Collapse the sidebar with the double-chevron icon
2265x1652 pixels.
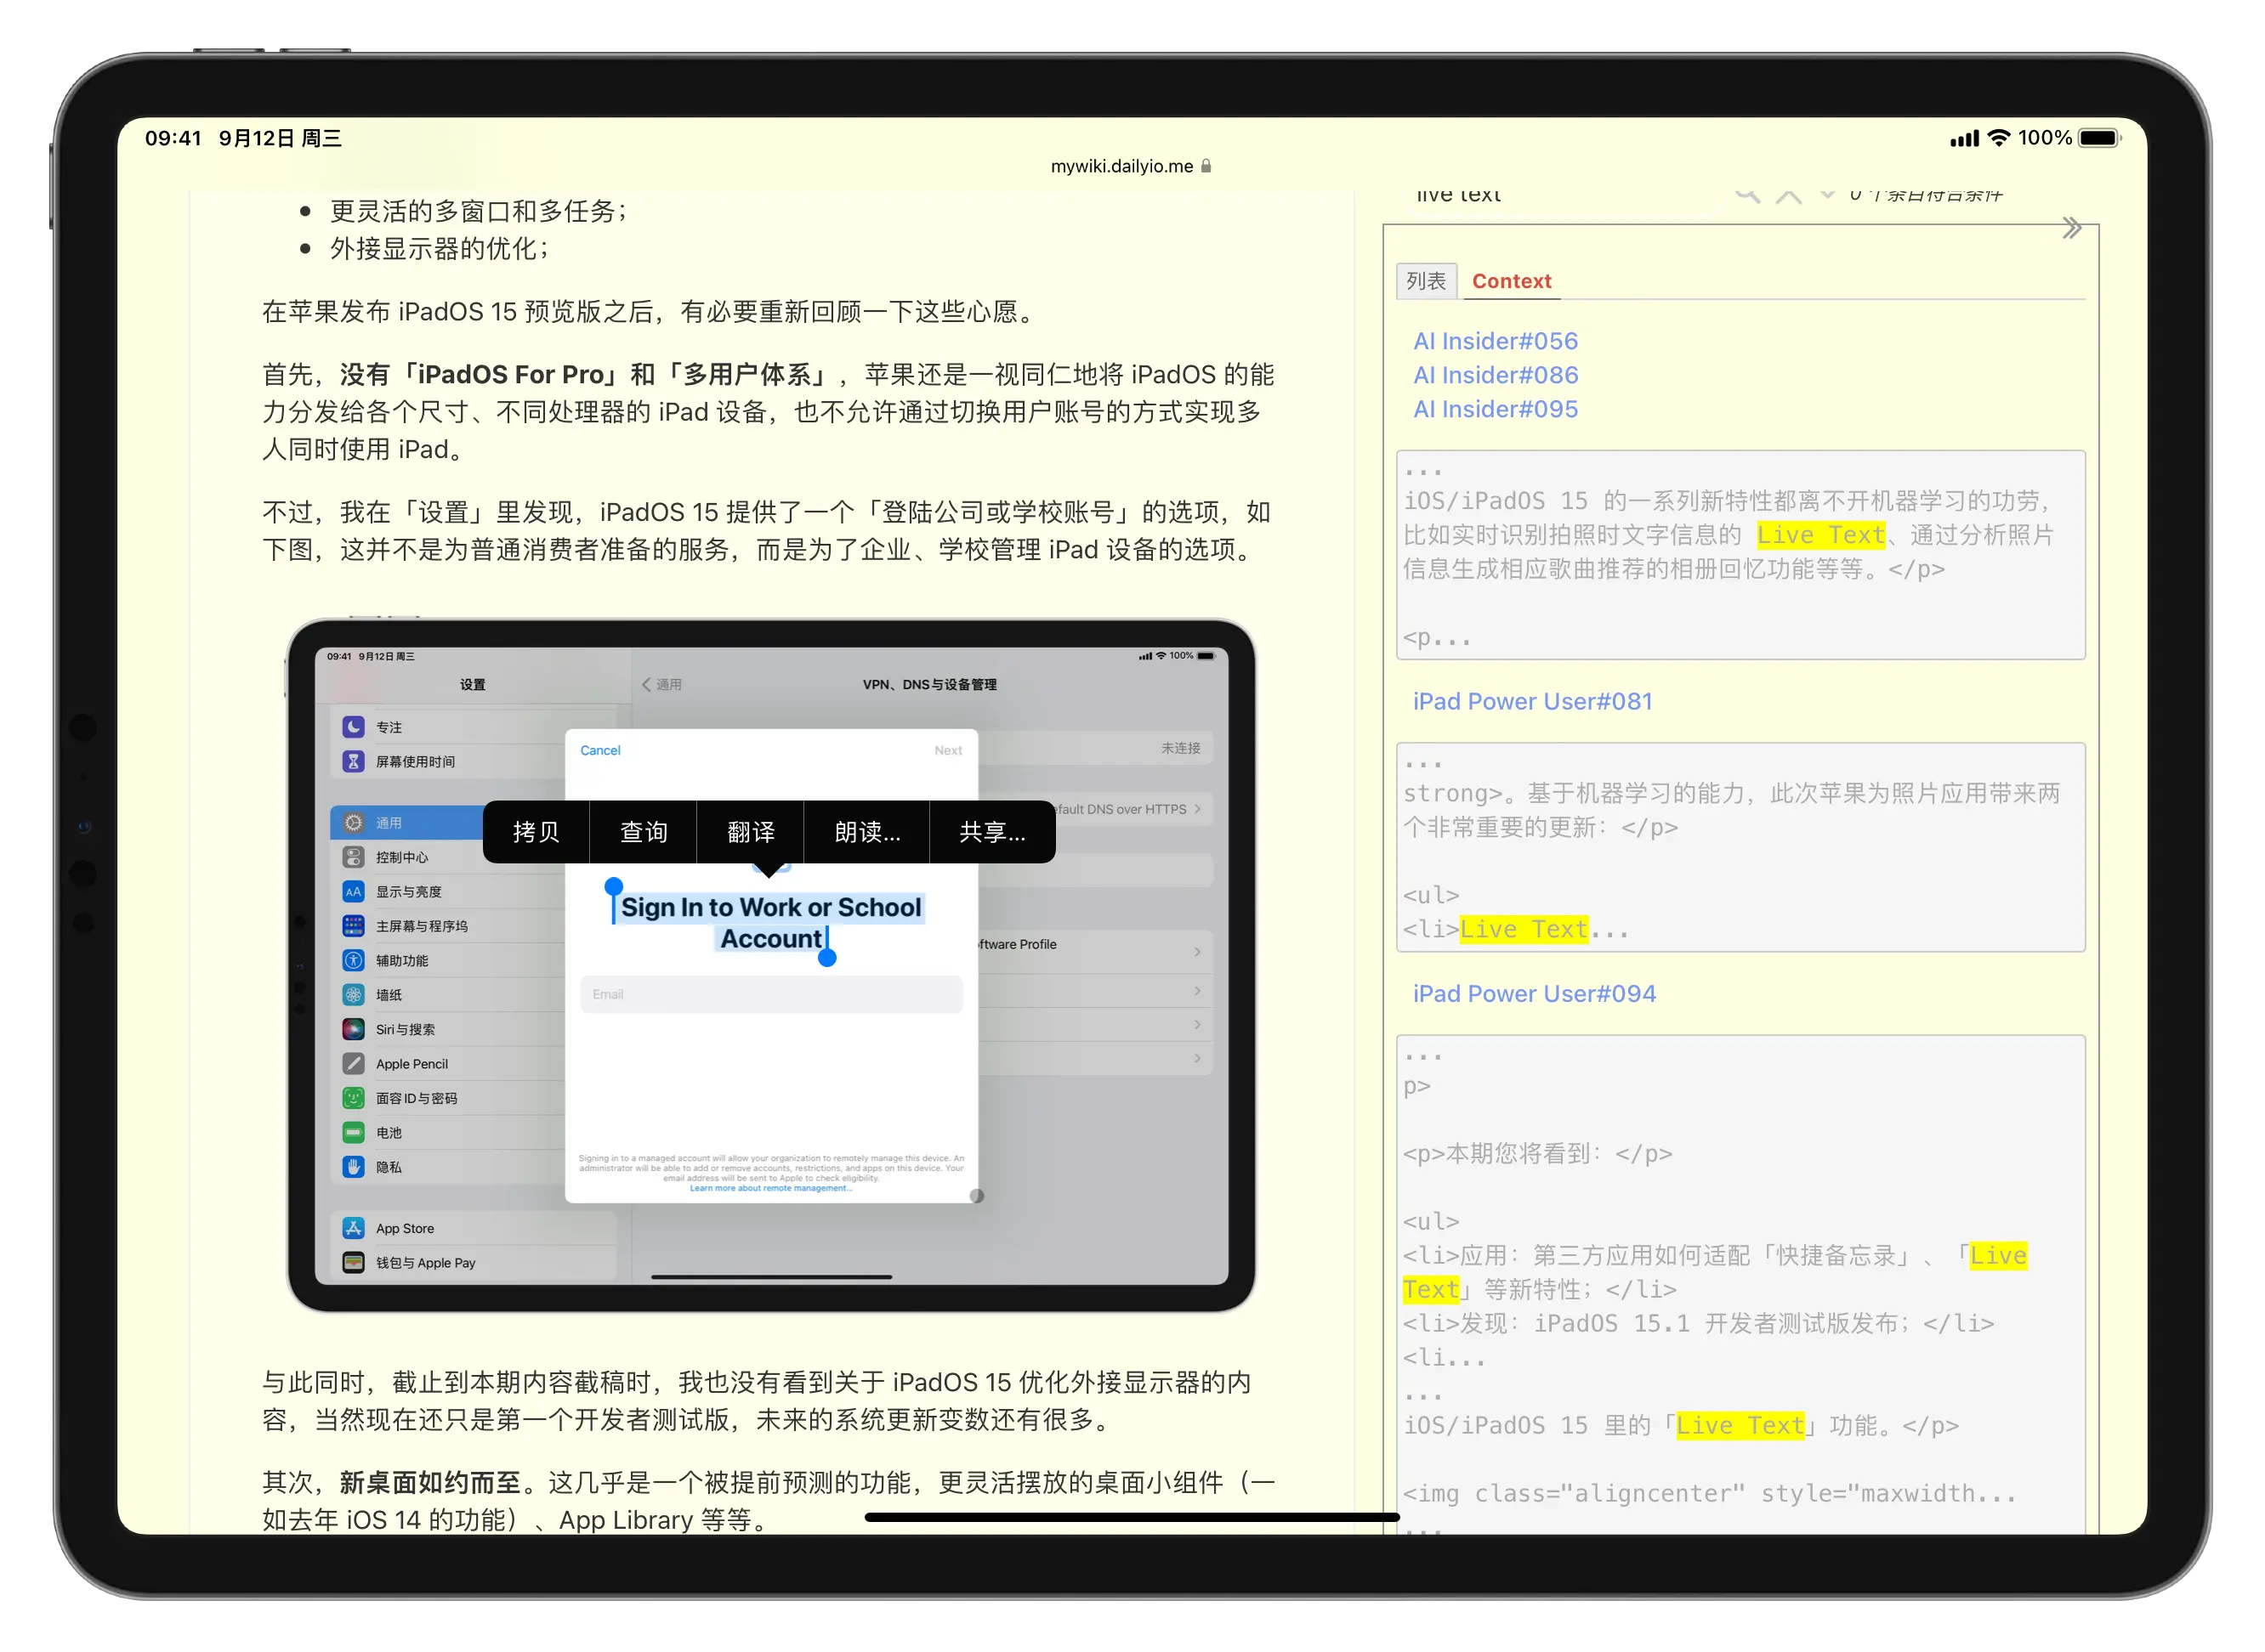2072,228
